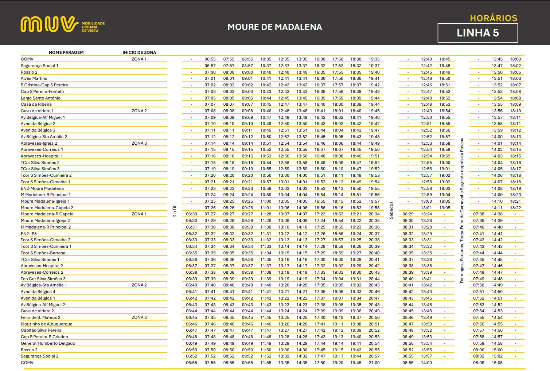Select the Ten Cor Silva Simões 3 stop

point(43,279)
